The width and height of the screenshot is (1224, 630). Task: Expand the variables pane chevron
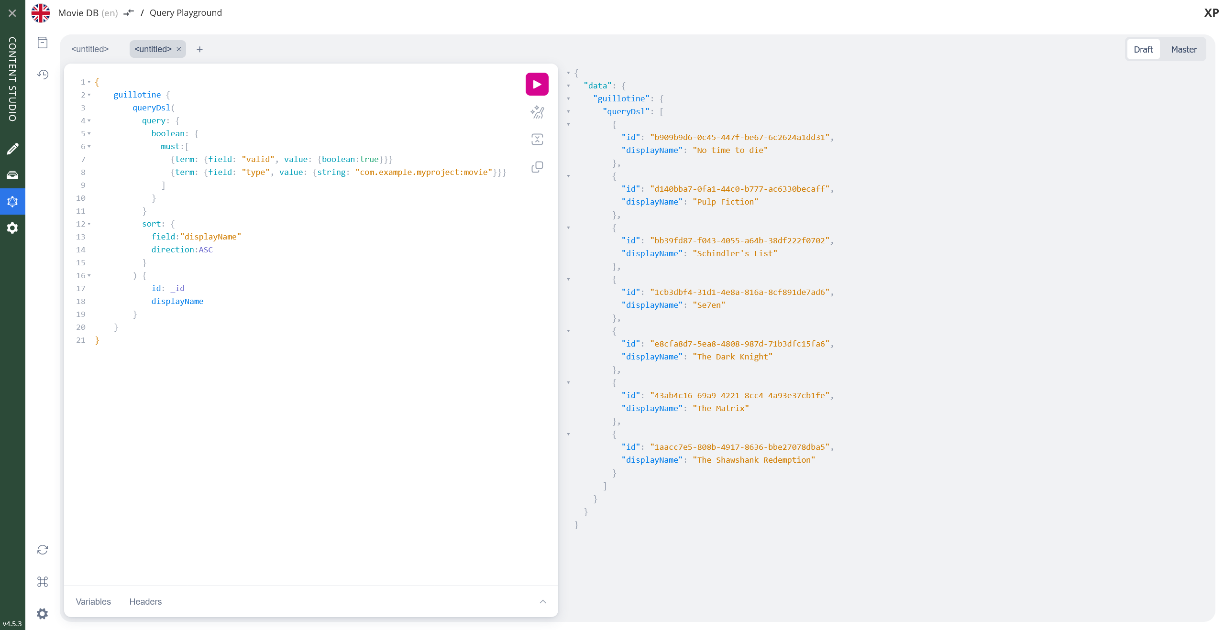pyautogui.click(x=543, y=602)
